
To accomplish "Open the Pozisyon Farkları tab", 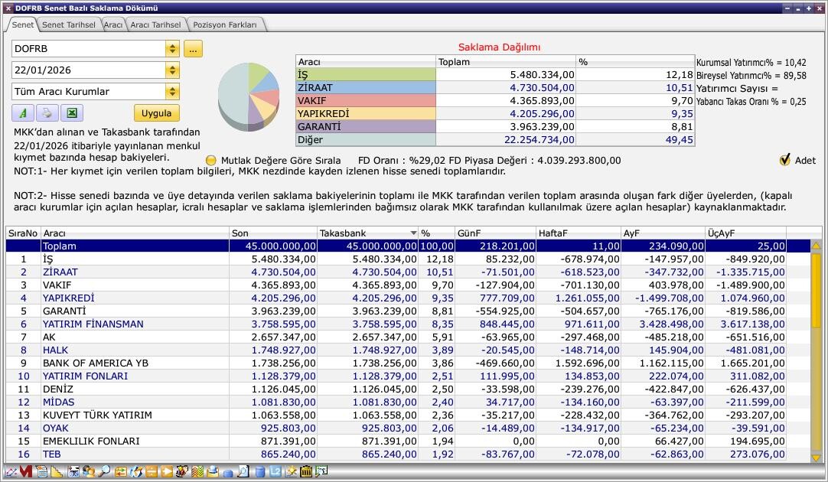I will pos(227,24).
